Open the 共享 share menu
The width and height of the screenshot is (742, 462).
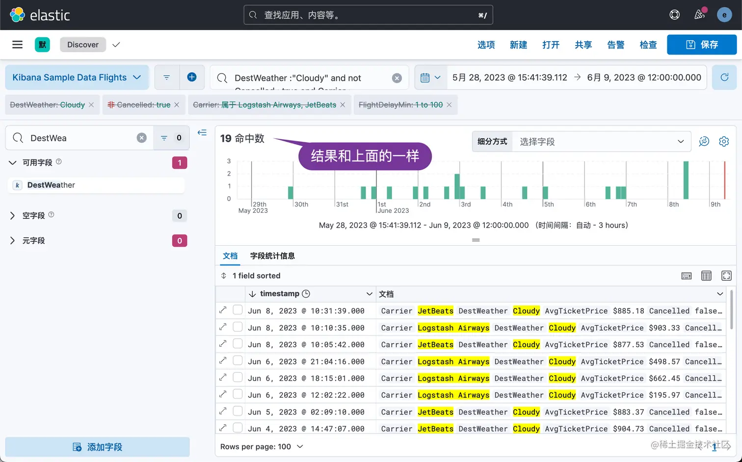pos(583,45)
